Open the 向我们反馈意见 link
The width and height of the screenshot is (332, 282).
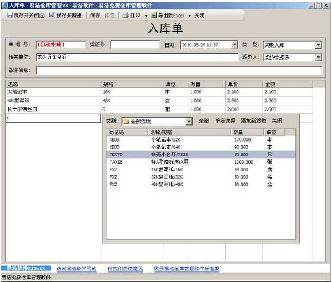coord(126,269)
